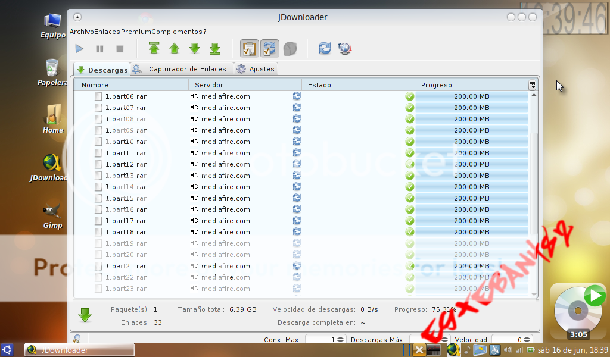Roll up JDownloader window with title arrow
Image resolution: width=610 pixels, height=357 pixels.
point(77,17)
